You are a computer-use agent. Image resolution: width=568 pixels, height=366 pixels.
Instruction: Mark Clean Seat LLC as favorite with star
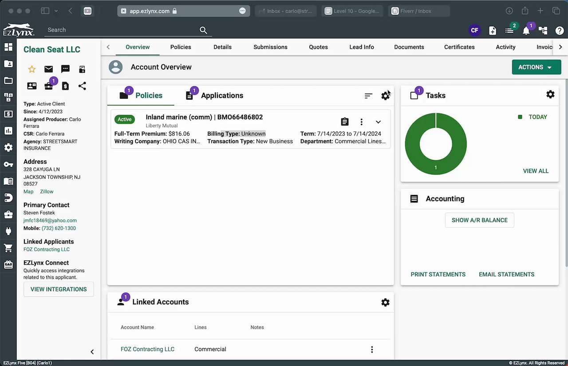click(32, 69)
